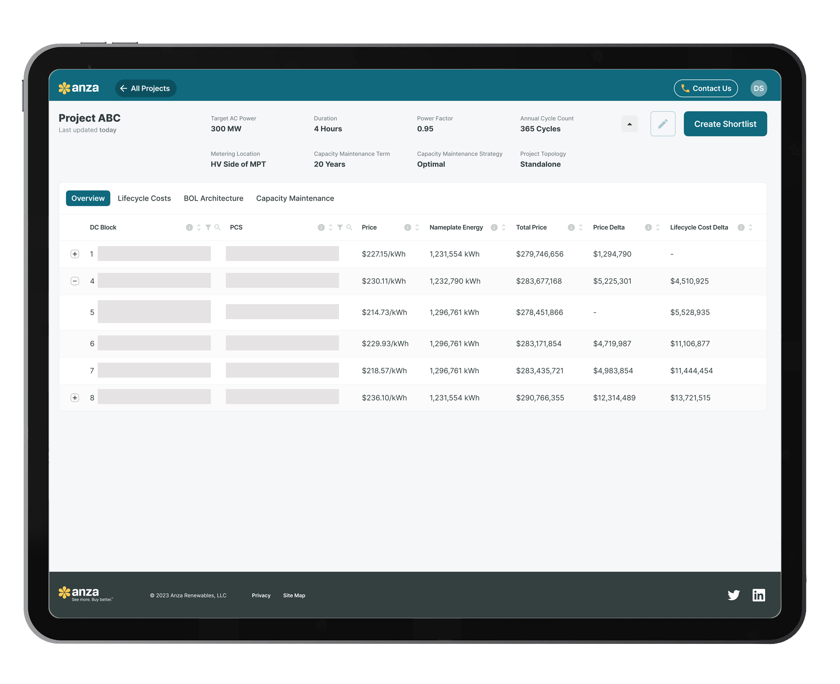Sort by the Price column
The height and width of the screenshot is (684, 840).
click(x=417, y=228)
